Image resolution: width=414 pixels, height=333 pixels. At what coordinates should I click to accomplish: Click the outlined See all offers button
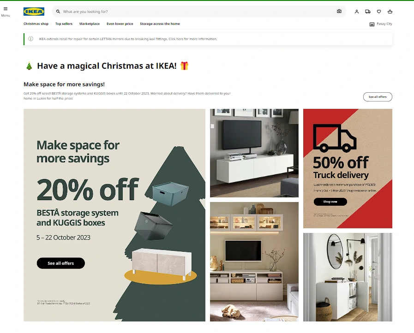pos(378,97)
